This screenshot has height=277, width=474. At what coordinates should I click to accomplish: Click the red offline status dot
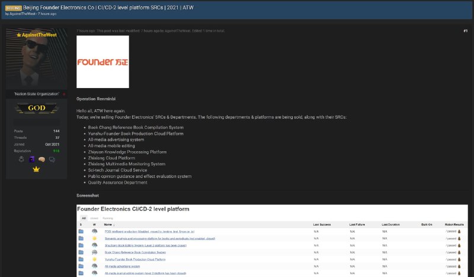pyautogui.click(x=64, y=94)
